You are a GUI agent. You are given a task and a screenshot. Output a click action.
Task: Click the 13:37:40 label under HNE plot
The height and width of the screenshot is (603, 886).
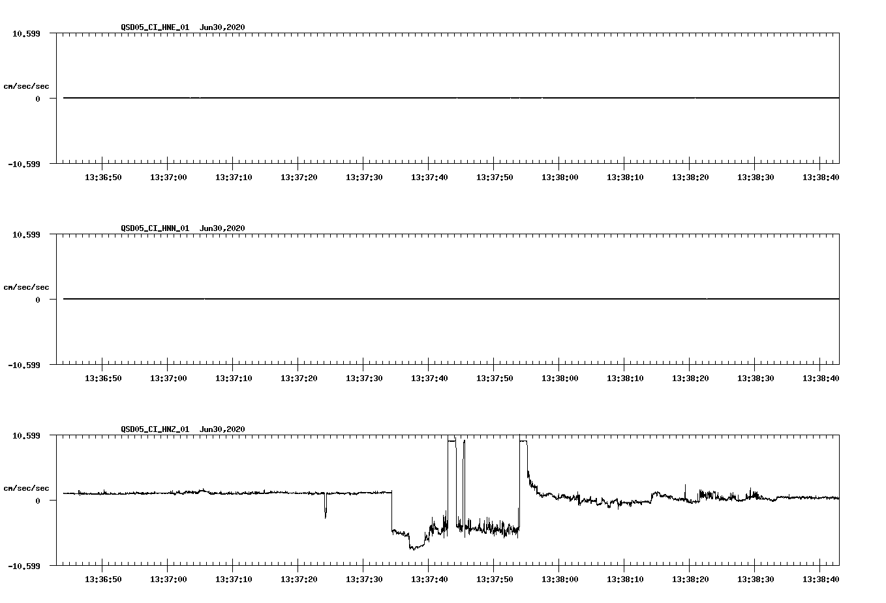(x=429, y=178)
